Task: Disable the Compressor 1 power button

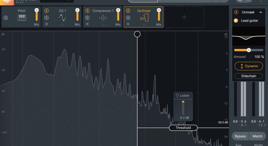Action: pos(87,11)
